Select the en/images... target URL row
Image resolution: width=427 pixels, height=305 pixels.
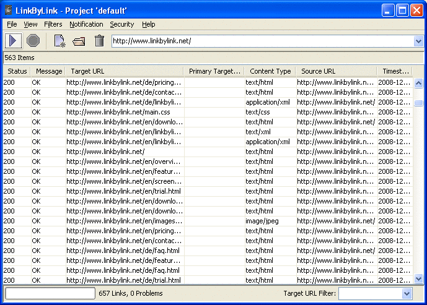[208, 221]
